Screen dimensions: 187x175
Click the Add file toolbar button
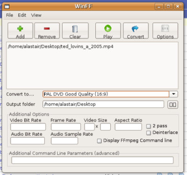click(20, 31)
